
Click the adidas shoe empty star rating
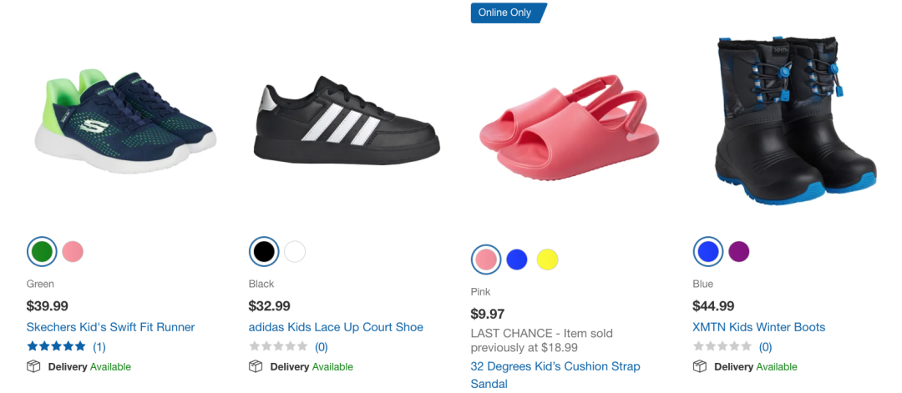click(278, 346)
